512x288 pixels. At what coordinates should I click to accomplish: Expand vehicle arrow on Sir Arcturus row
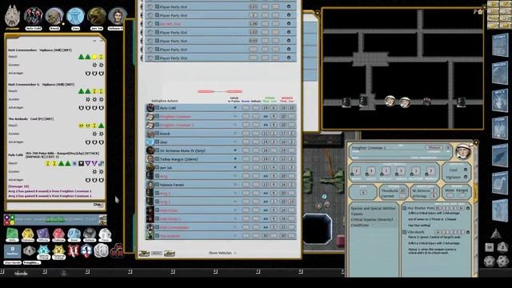(x=235, y=150)
